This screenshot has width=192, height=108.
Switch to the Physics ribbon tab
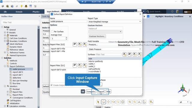click(x=36, y=12)
